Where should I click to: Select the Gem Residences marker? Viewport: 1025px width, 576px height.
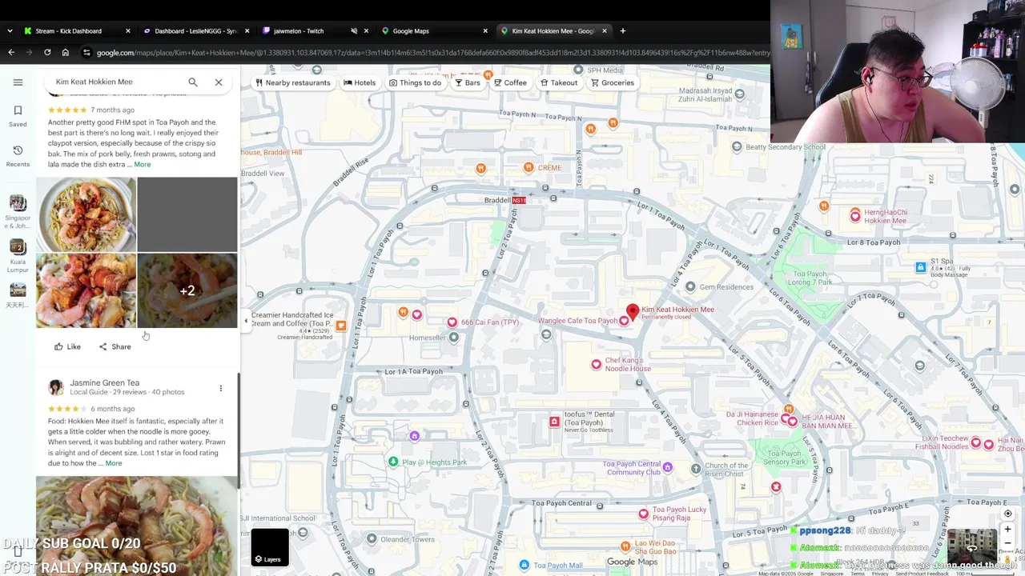tap(690, 286)
